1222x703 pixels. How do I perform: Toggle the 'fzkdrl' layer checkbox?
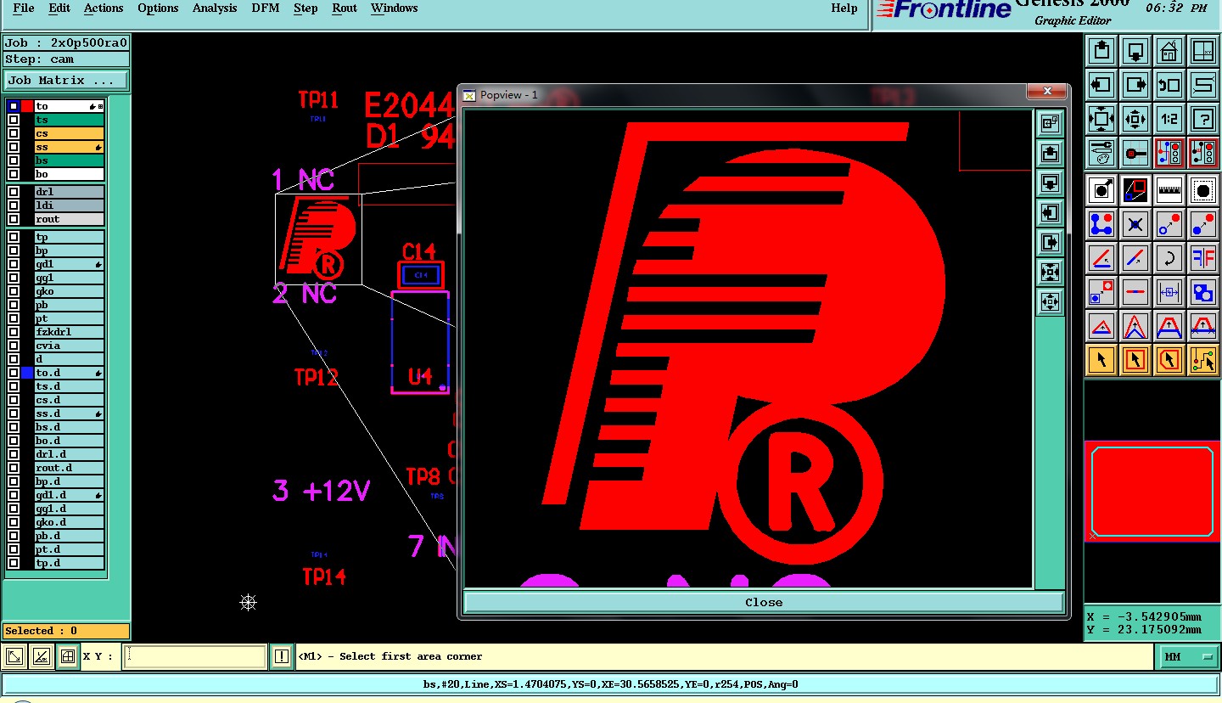point(14,332)
